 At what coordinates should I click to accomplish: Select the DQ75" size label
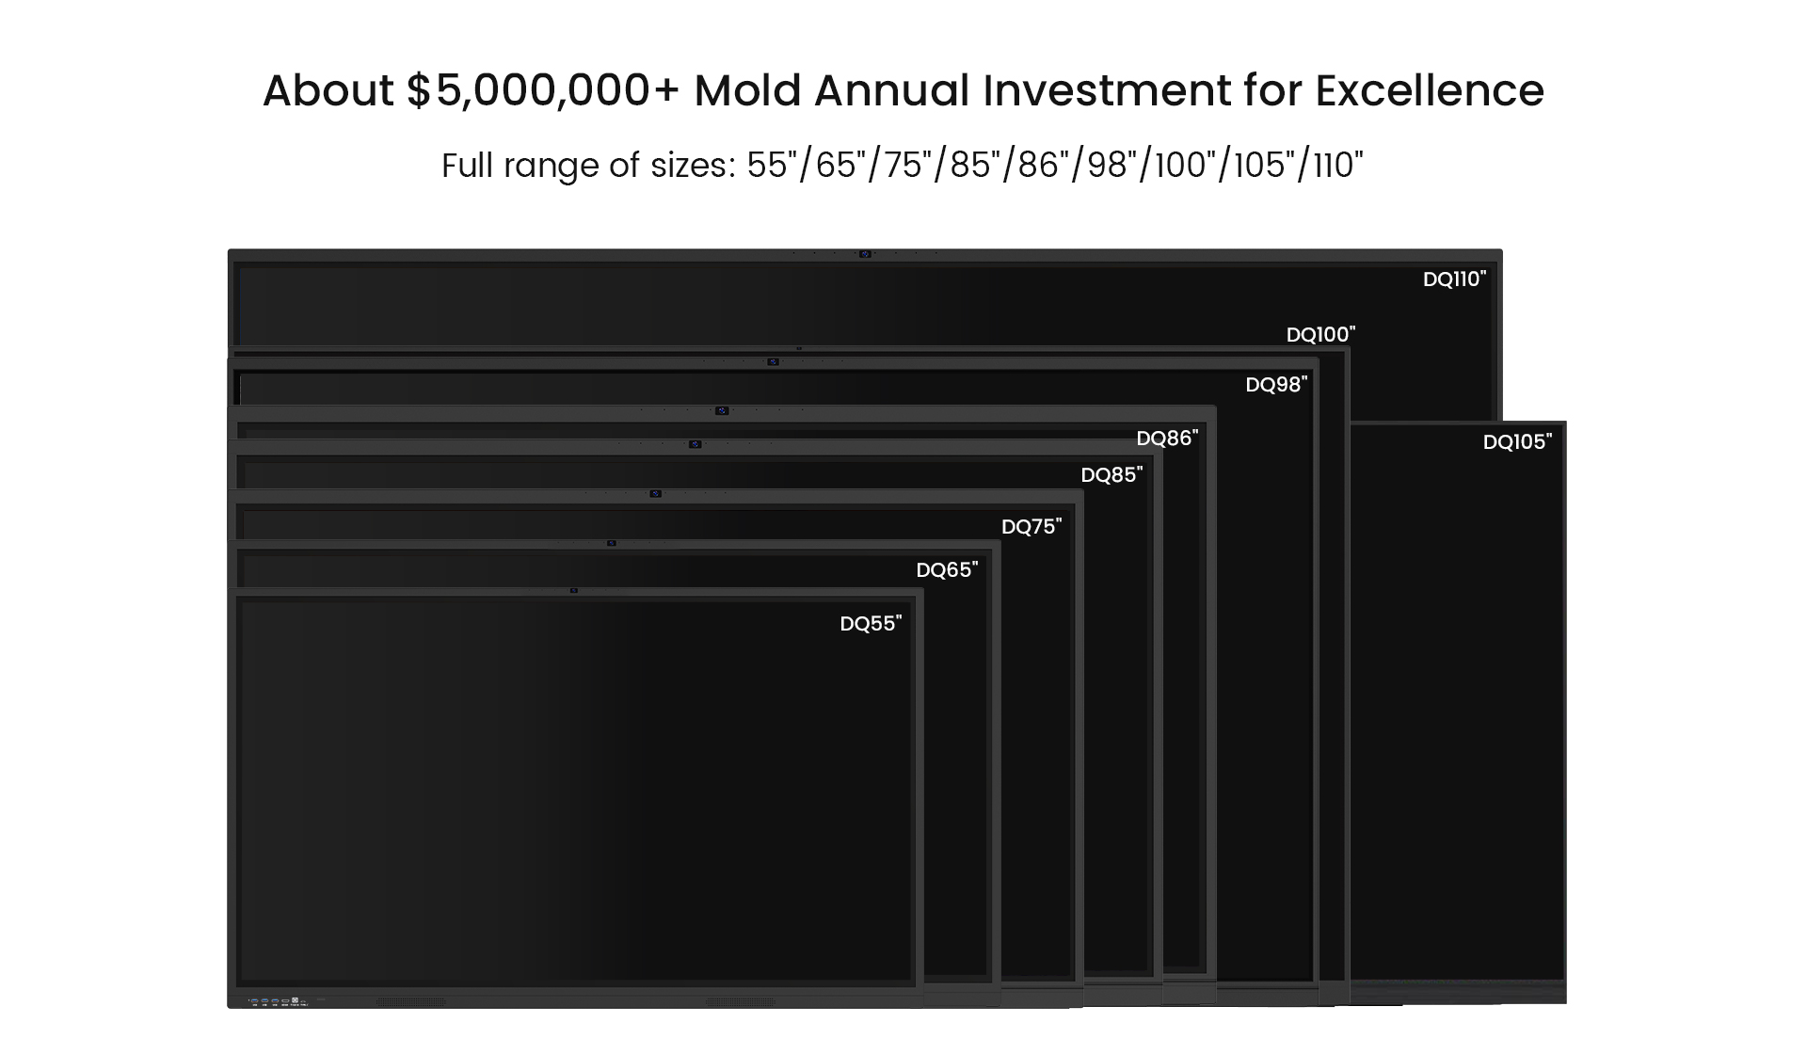click(x=1031, y=527)
